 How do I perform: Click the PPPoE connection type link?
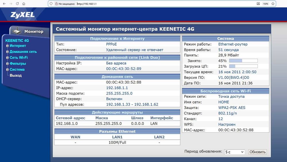coord(111,44)
